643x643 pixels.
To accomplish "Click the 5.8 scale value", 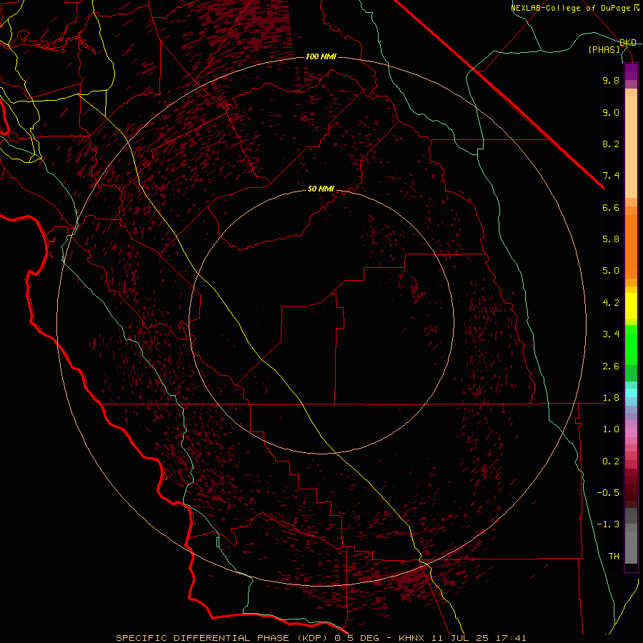I will pos(611,239).
